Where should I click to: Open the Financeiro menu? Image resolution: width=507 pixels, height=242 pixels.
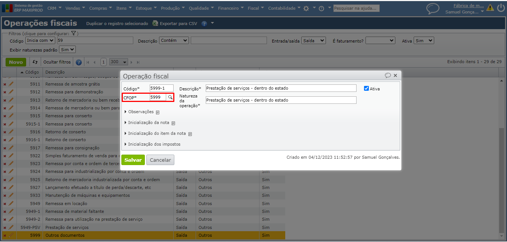point(231,8)
